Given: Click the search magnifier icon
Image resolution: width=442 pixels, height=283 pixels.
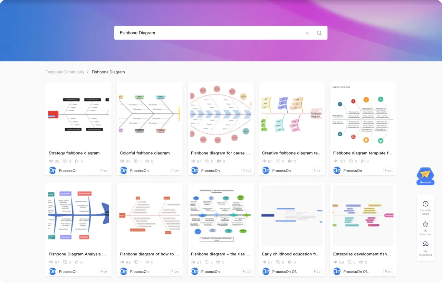Looking at the screenshot, I should coord(319,33).
